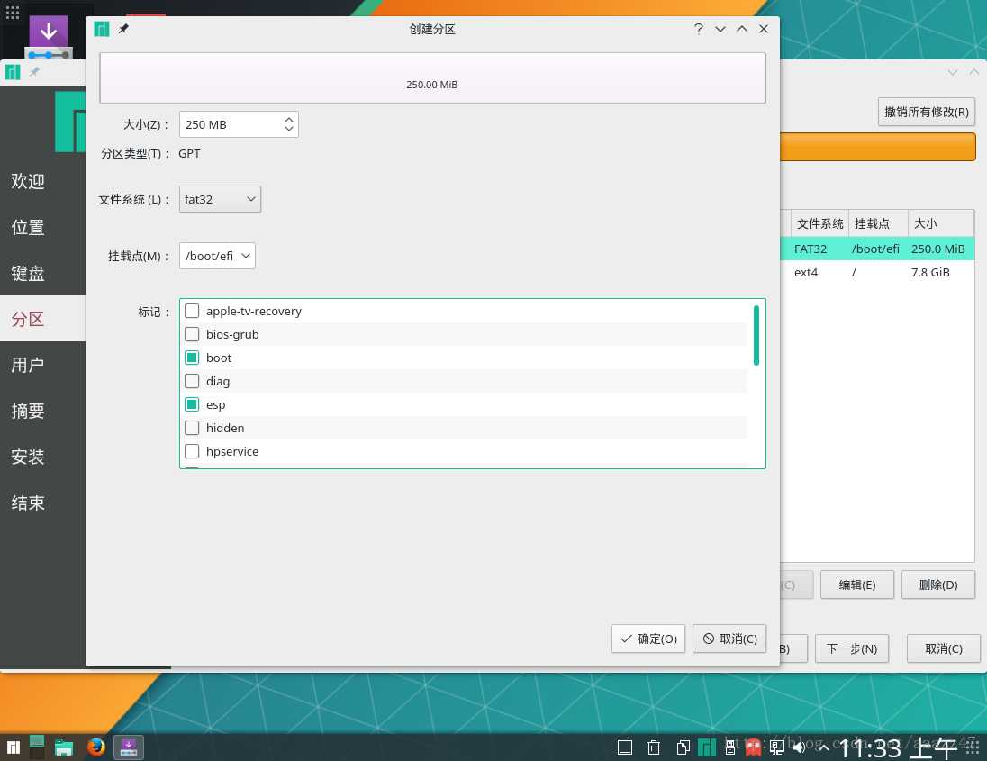
Task: Open the network connections tray icon
Action: (x=777, y=747)
